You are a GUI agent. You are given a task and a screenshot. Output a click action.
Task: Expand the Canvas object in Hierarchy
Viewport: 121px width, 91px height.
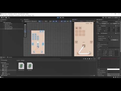pos(4,25)
